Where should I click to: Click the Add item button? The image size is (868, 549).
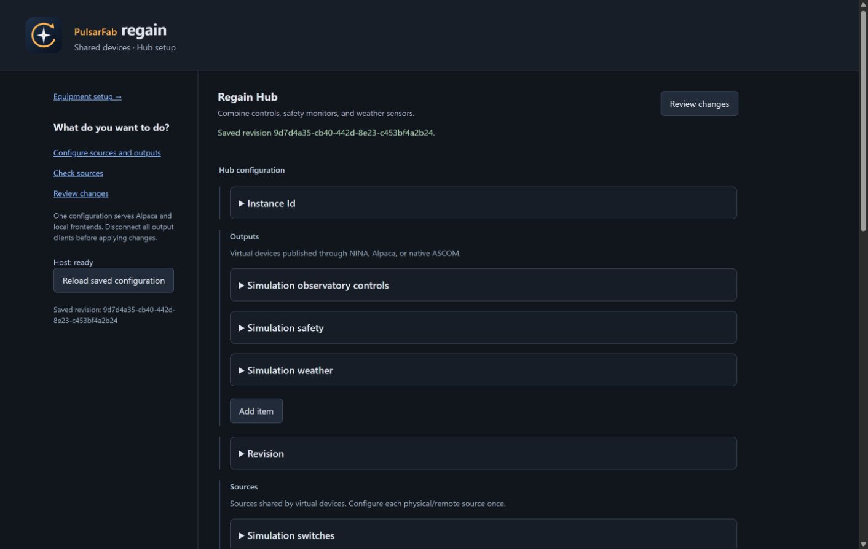(256, 411)
